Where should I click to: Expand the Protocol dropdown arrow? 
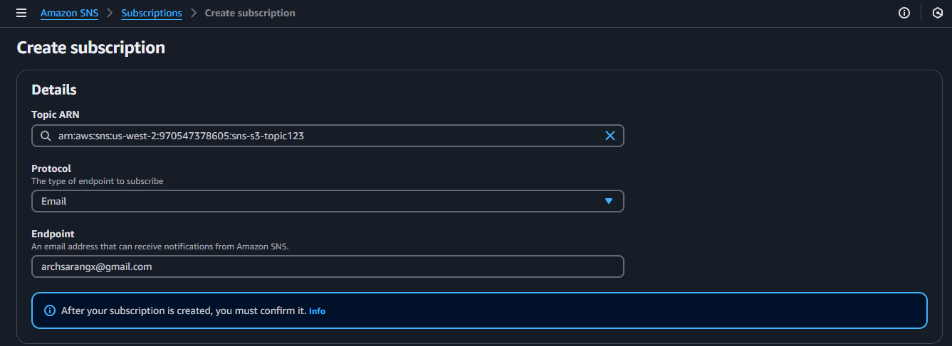pyautogui.click(x=609, y=201)
